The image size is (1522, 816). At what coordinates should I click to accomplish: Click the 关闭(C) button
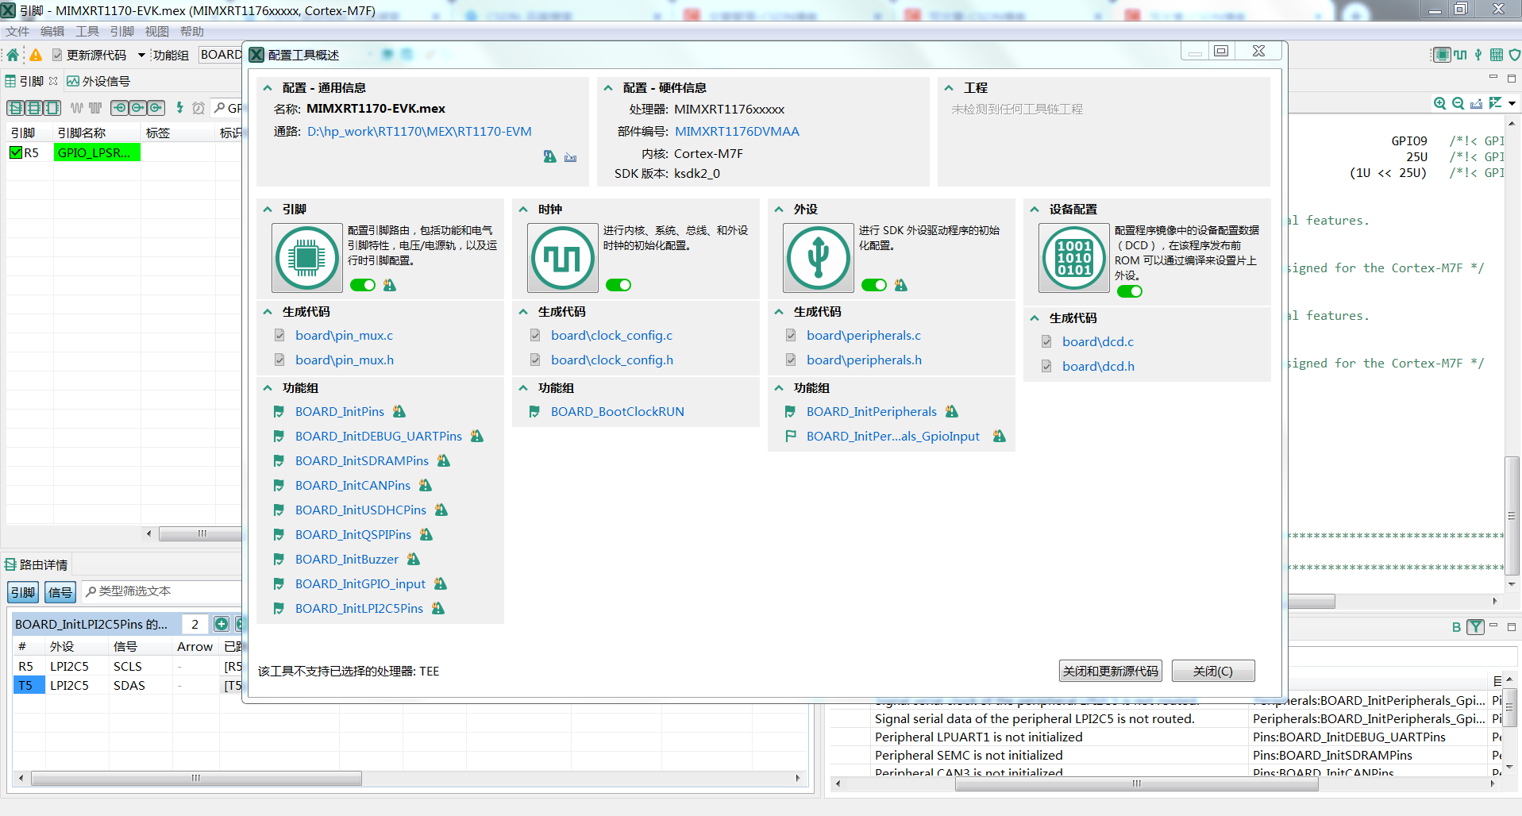(1213, 671)
